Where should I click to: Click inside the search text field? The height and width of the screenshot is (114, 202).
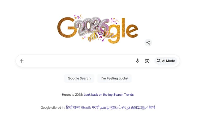pos(79,61)
